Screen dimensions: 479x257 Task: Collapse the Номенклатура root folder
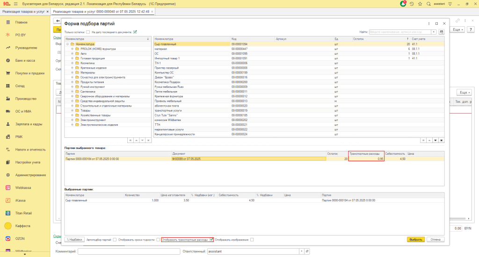pos(67,44)
